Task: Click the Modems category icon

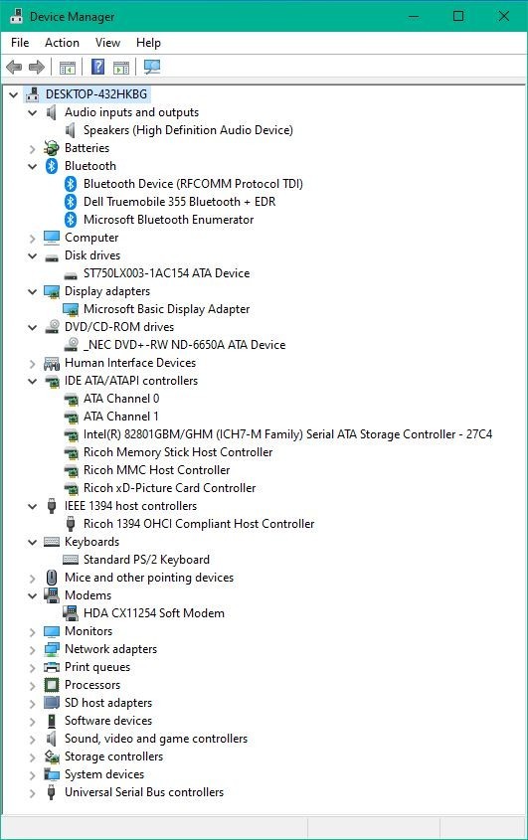Action: click(52, 594)
